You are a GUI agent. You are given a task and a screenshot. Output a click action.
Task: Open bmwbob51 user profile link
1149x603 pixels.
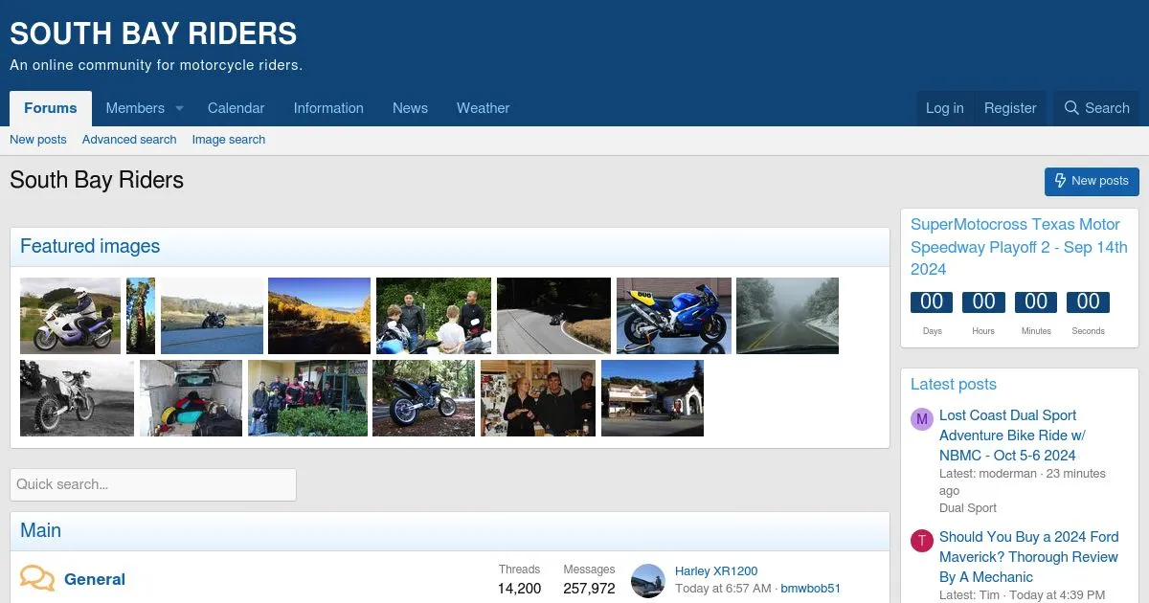click(810, 589)
